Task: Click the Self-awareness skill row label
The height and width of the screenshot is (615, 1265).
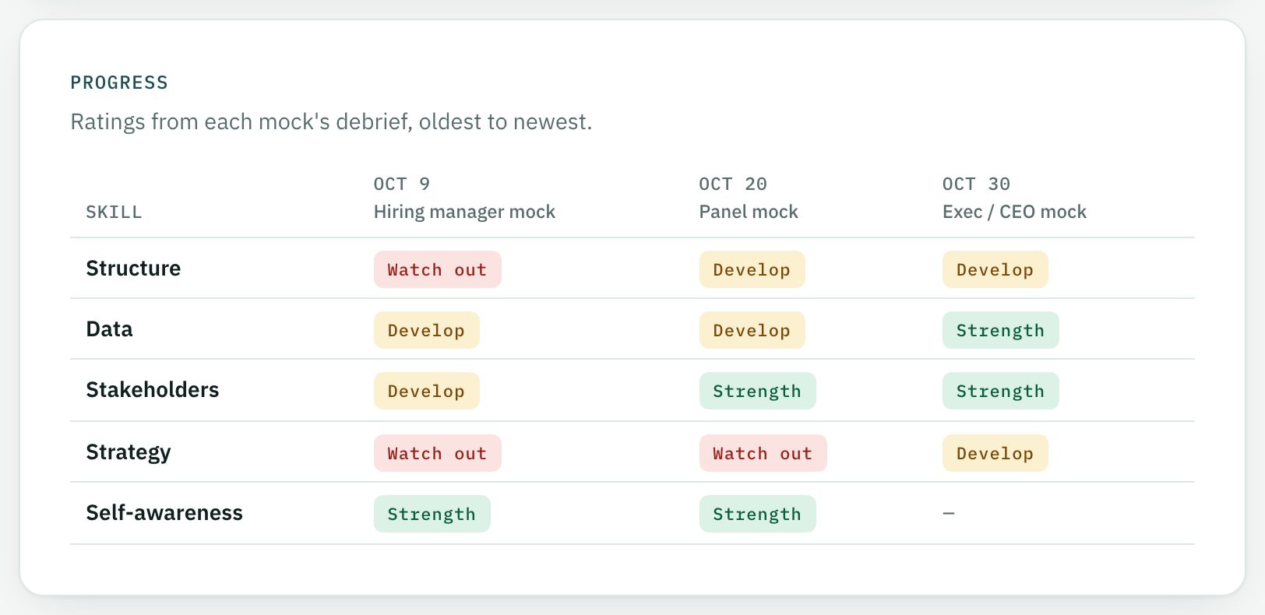Action: coord(164,513)
